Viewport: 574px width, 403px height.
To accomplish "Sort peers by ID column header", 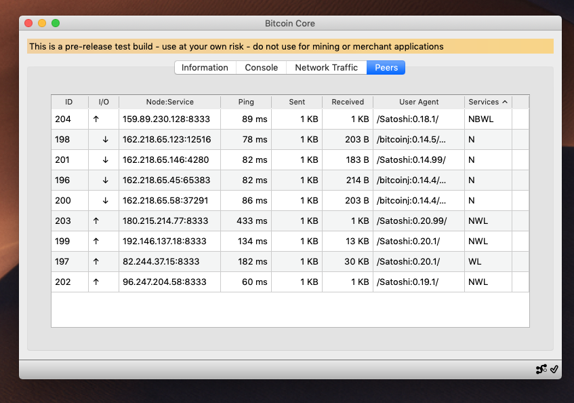I will [x=70, y=102].
